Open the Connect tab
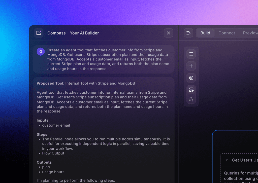The image size is (258, 183). [x=227, y=33]
